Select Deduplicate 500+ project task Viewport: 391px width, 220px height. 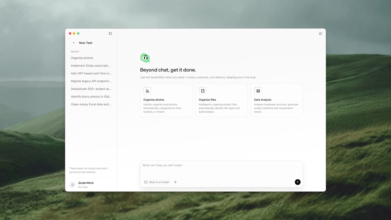[x=91, y=89]
